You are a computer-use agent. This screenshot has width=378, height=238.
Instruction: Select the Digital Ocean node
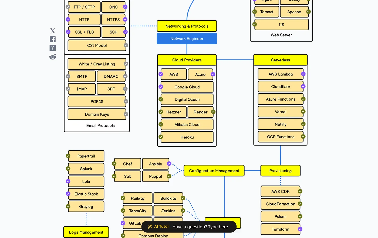(x=187, y=100)
